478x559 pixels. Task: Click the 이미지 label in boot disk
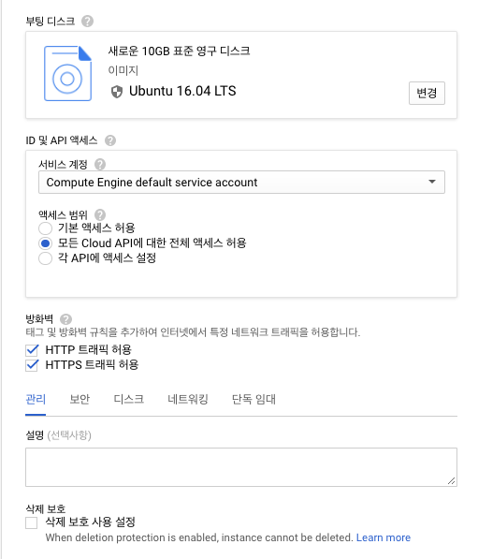(123, 70)
